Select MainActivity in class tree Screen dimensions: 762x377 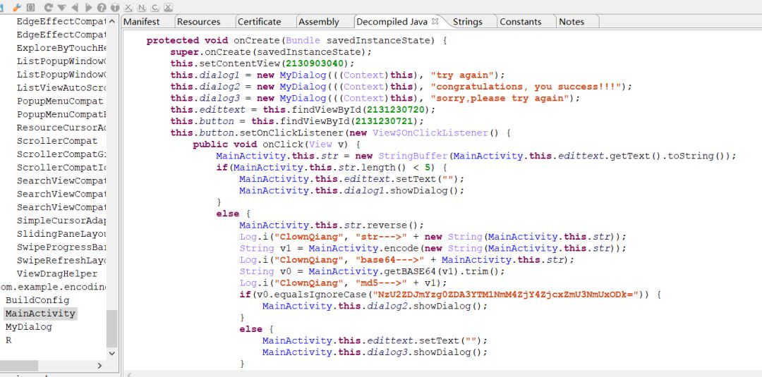(40, 314)
